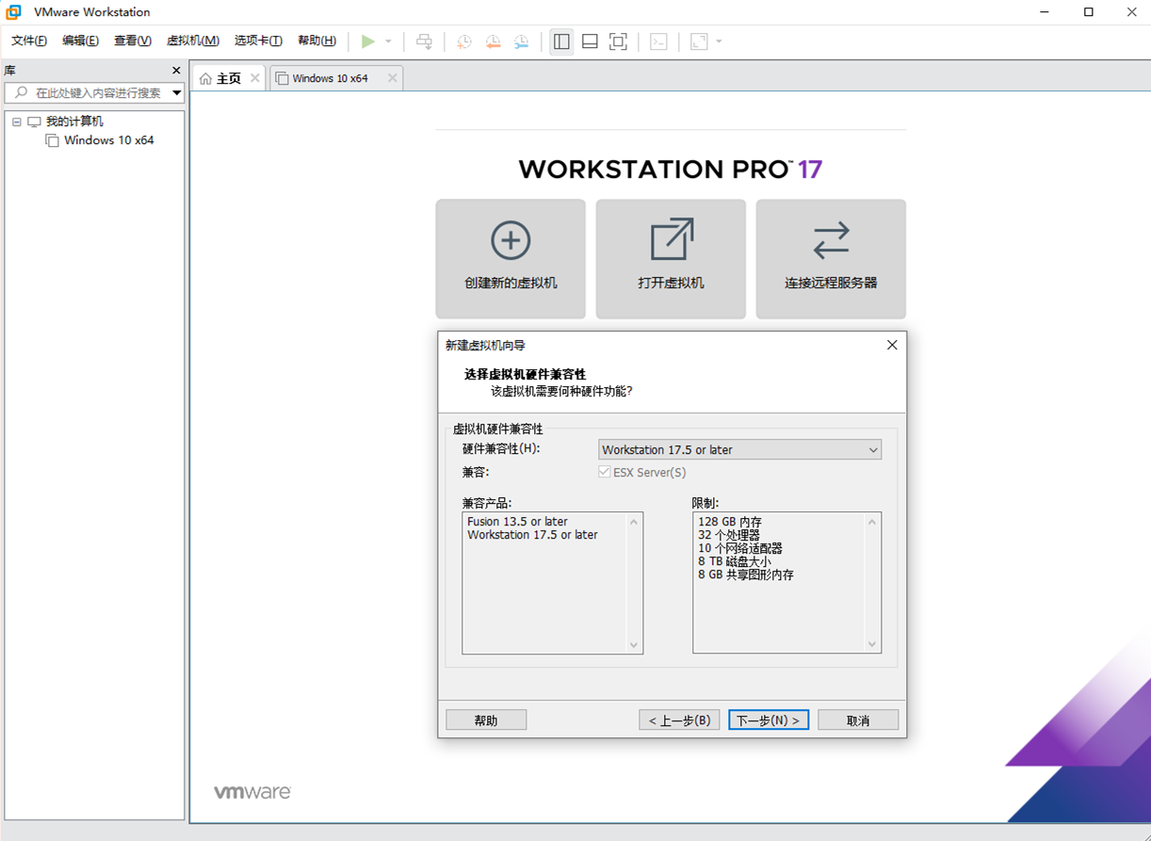This screenshot has height=841, width=1151.
Task: Type in the library search field
Action: tap(94, 93)
